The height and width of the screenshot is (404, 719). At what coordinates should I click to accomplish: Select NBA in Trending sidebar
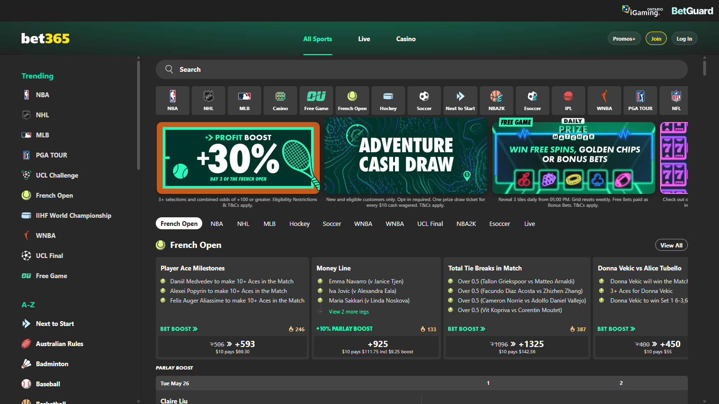click(x=42, y=95)
